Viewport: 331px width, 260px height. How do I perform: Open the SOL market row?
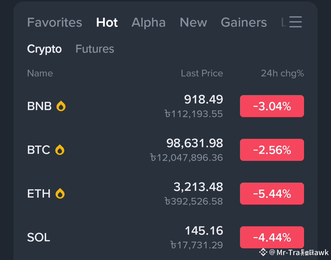coord(123,237)
